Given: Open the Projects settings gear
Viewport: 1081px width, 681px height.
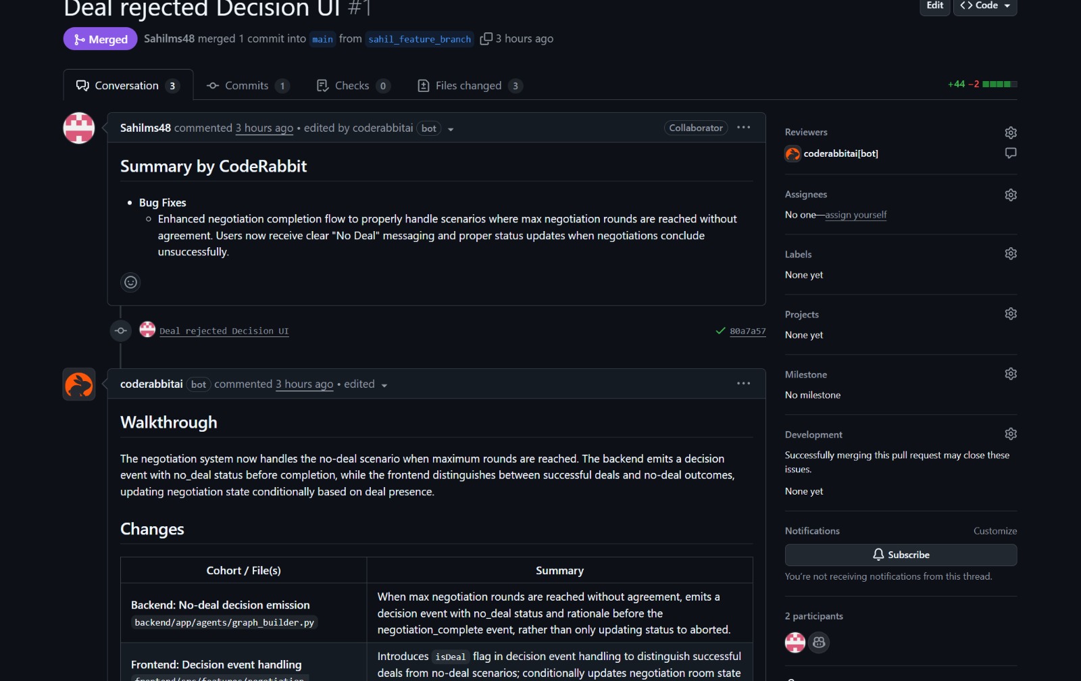Looking at the screenshot, I should [1011, 313].
